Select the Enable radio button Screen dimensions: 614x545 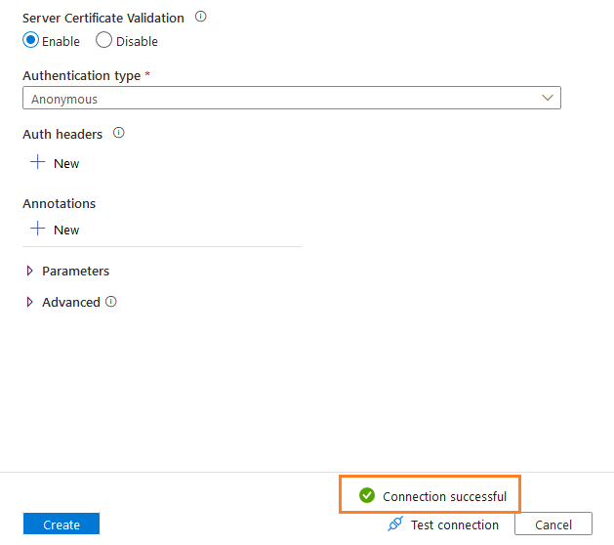[30, 41]
